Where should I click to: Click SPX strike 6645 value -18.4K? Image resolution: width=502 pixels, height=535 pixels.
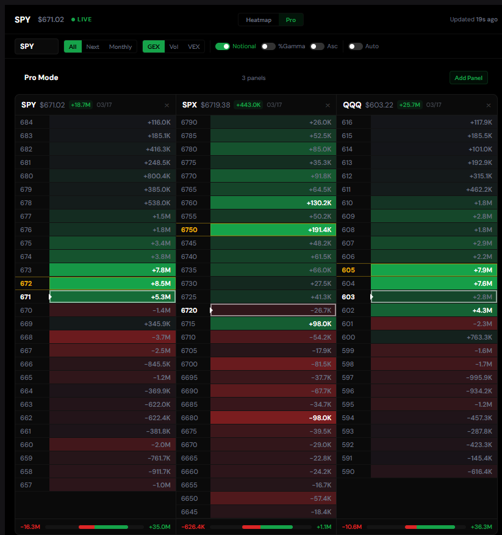click(321, 512)
